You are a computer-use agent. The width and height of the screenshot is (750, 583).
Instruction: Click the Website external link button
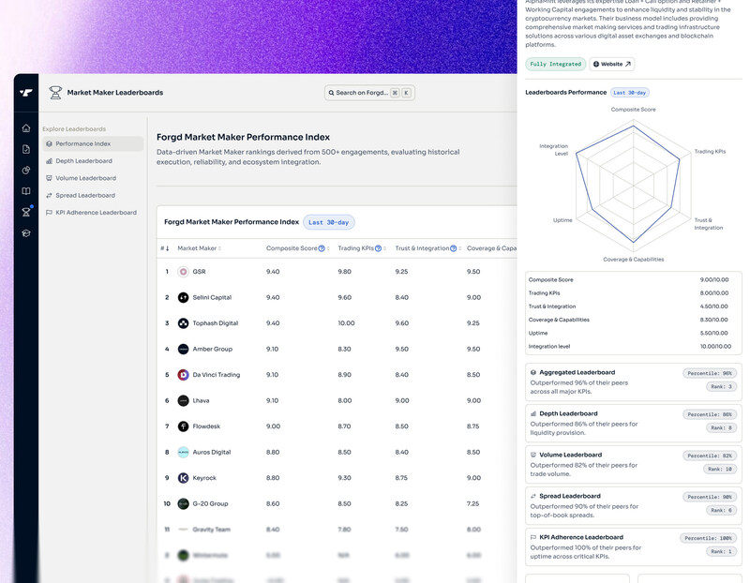coord(612,64)
